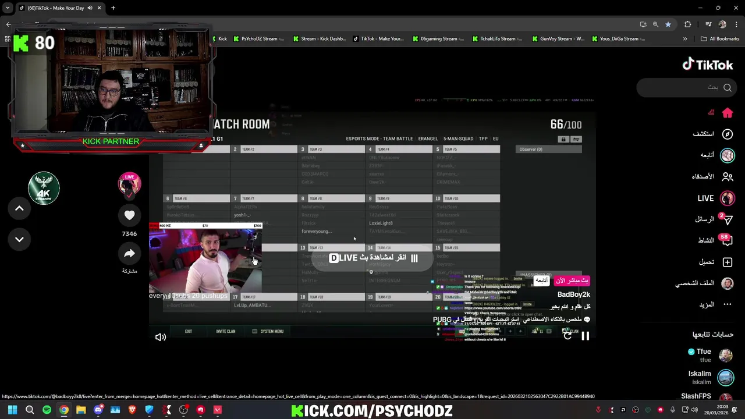745x419 pixels.
Task: Click the Explore compass icon (استكشف)
Action: click(x=728, y=134)
